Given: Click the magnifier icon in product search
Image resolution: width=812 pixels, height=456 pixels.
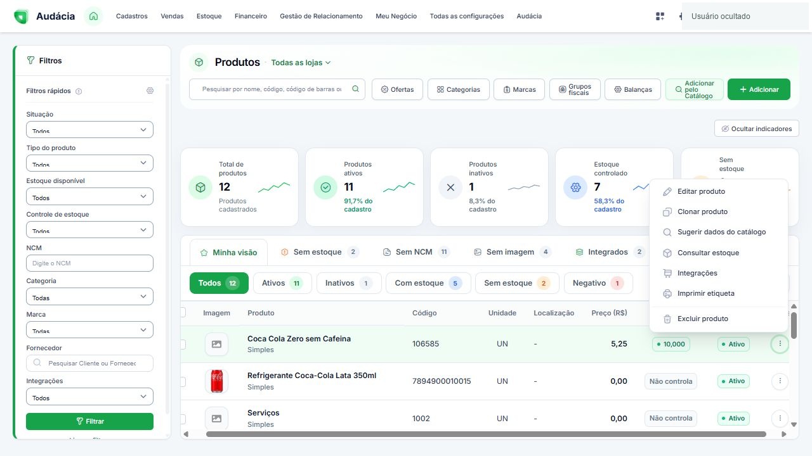Looking at the screenshot, I should (x=355, y=89).
